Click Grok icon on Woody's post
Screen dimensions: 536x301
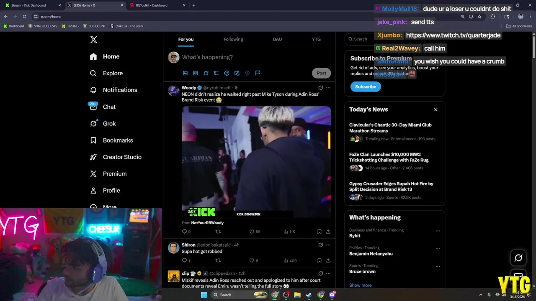pyautogui.click(x=320, y=88)
